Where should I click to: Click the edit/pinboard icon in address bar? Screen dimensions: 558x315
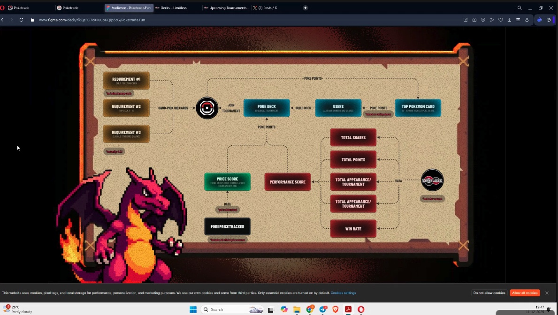(466, 20)
